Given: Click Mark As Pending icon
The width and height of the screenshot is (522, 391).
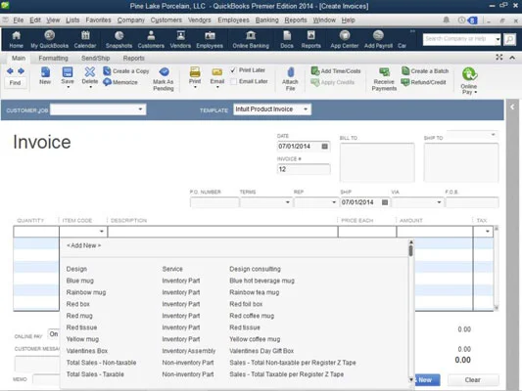Looking at the screenshot, I should pyautogui.click(x=164, y=79).
